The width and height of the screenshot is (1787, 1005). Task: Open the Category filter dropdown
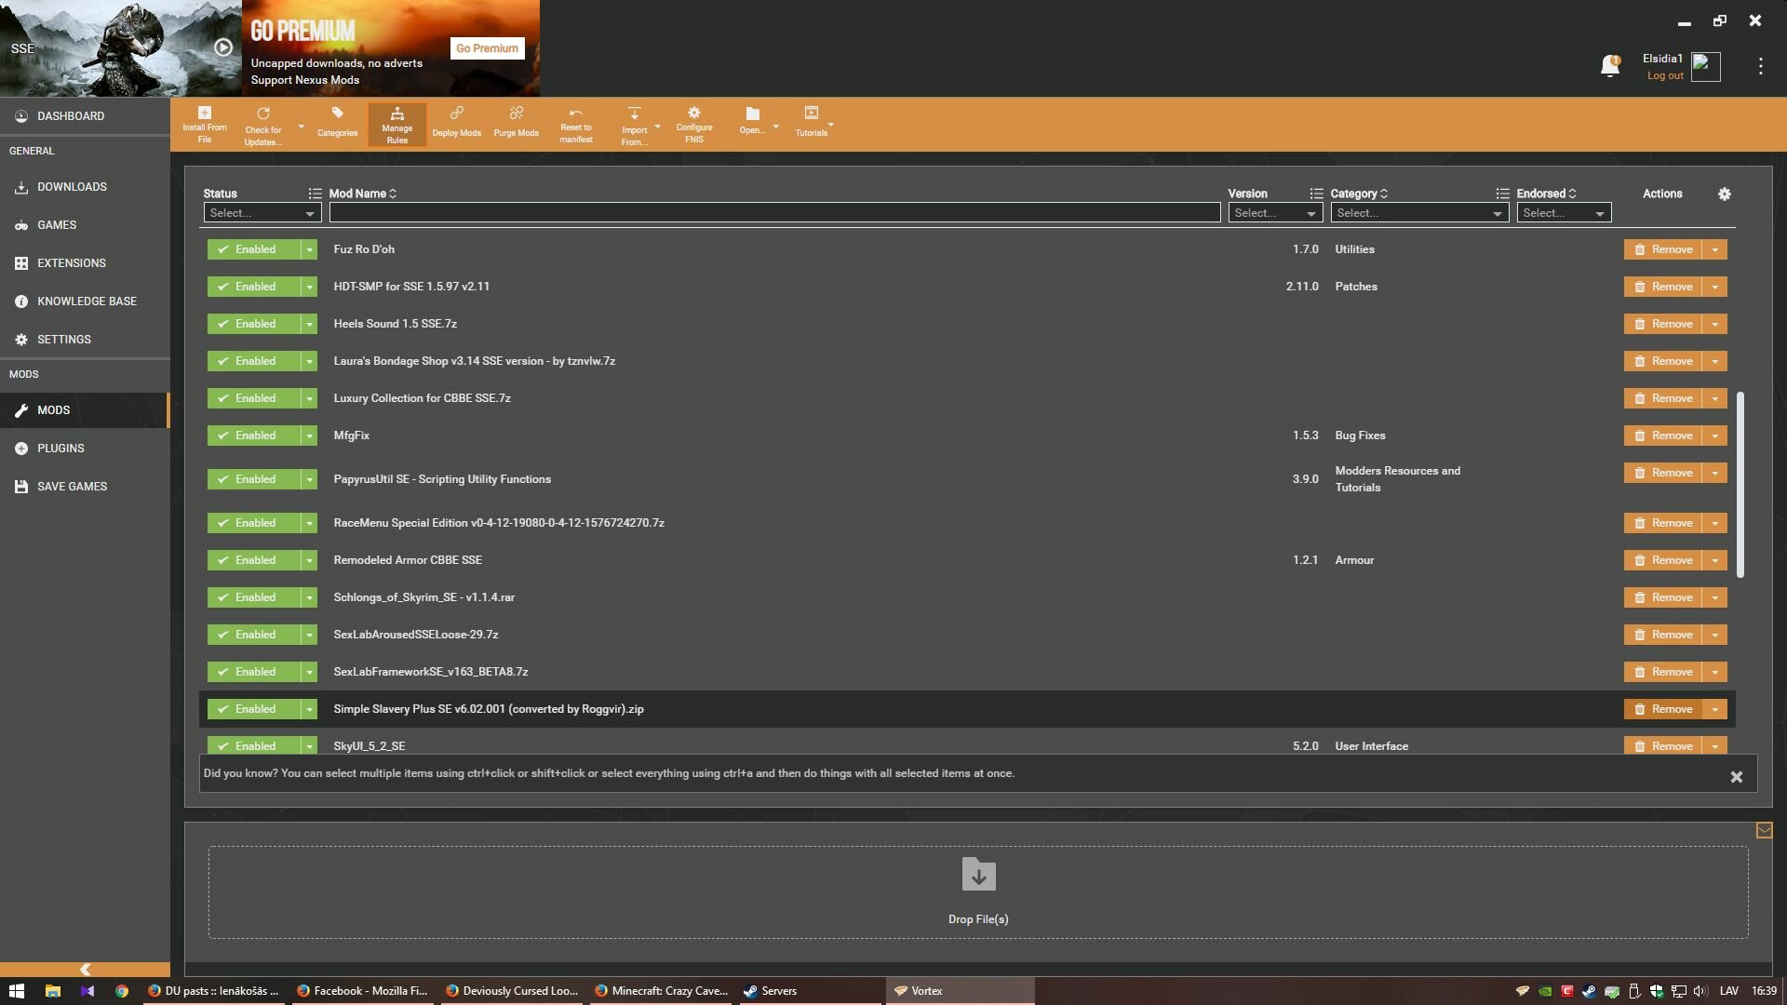pyautogui.click(x=1419, y=213)
